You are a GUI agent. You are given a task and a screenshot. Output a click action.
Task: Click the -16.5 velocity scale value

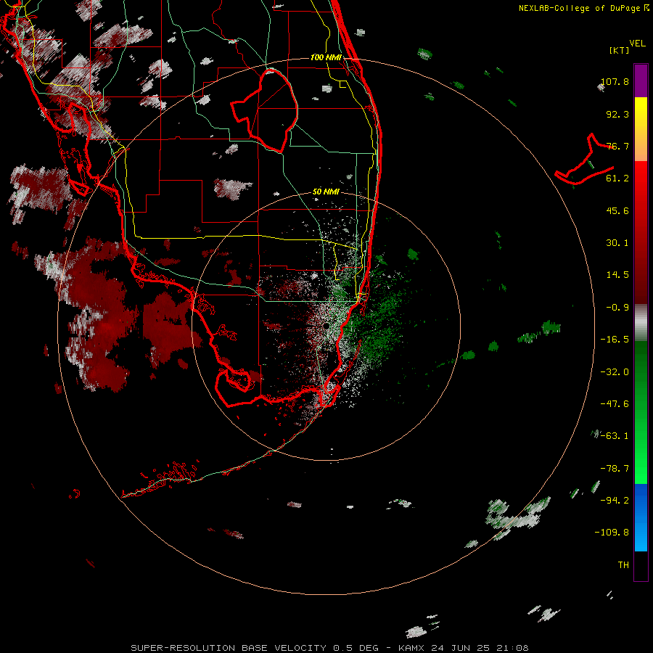coord(615,340)
